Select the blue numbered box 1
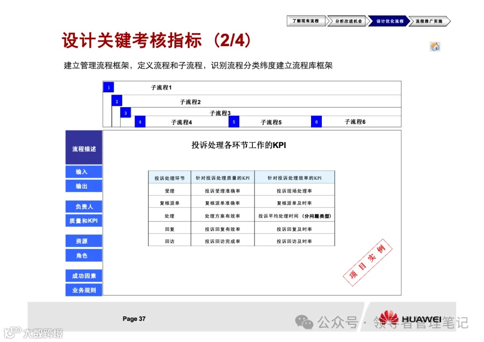This screenshot has height=342, width=484. click(108, 87)
